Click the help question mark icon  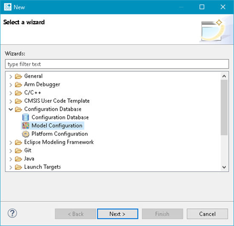point(12,213)
